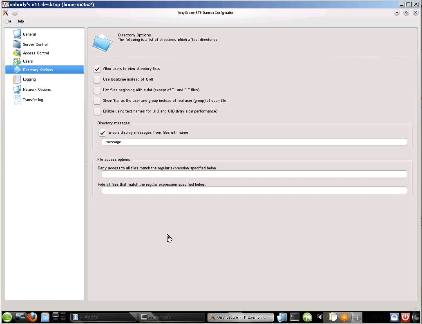The width and height of the screenshot is (422, 324).
Task: Click the General monitor icon
Action: (17, 34)
